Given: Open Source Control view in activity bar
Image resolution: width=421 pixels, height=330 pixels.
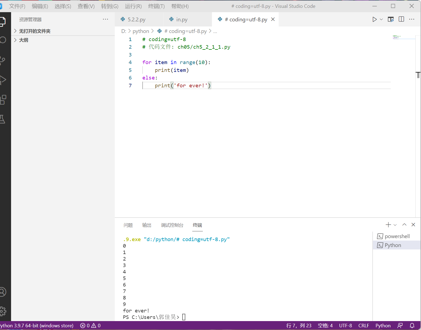Looking at the screenshot, I should point(3,60).
